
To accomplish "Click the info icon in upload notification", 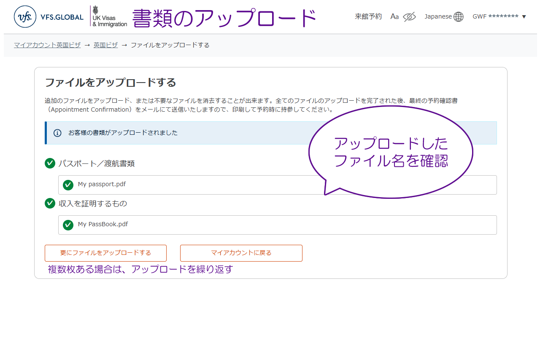I will coord(57,133).
